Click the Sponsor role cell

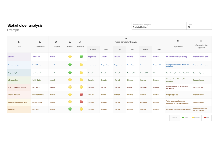(x=19, y=57)
